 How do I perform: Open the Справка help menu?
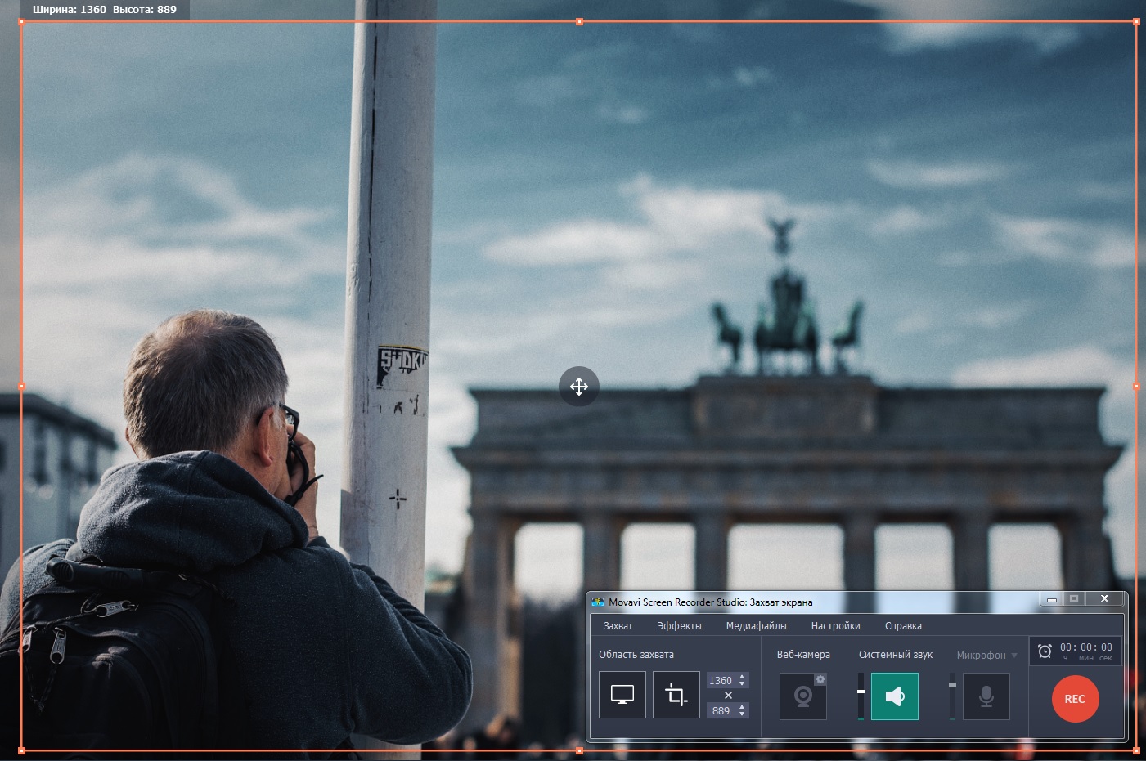point(902,626)
